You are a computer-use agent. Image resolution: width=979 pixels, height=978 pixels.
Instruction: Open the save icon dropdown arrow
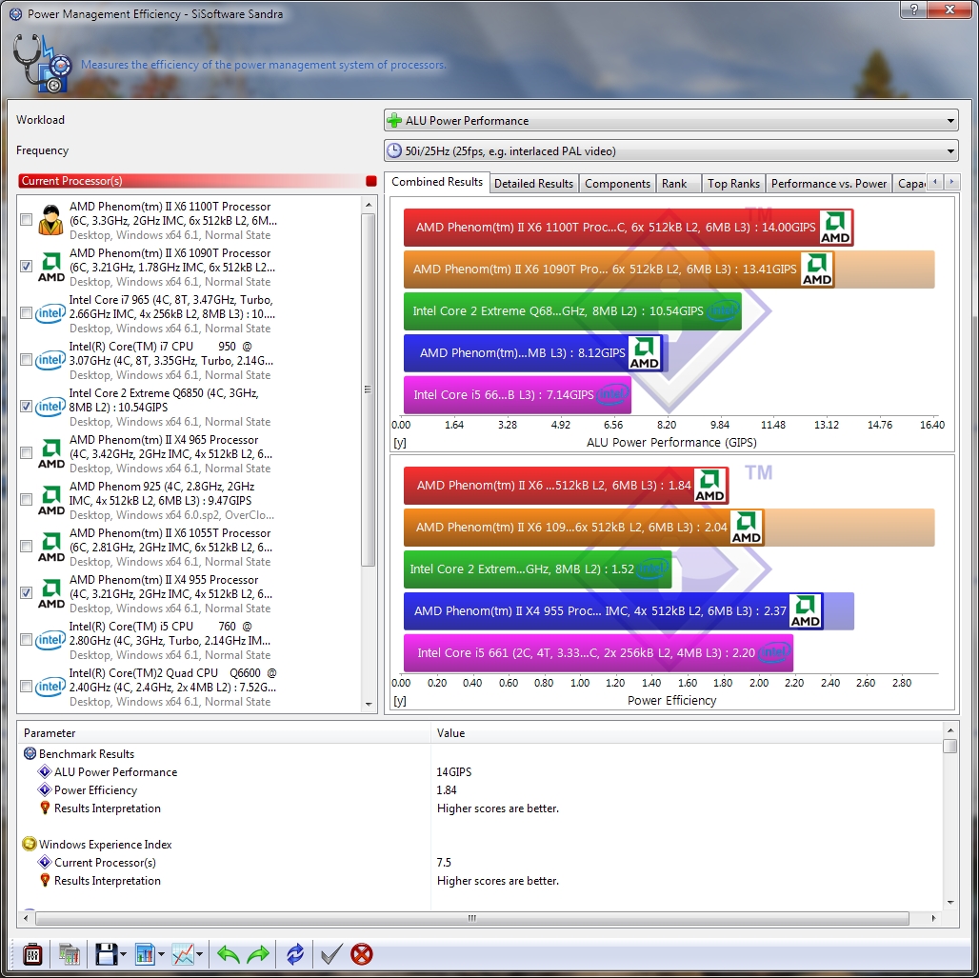point(123,954)
